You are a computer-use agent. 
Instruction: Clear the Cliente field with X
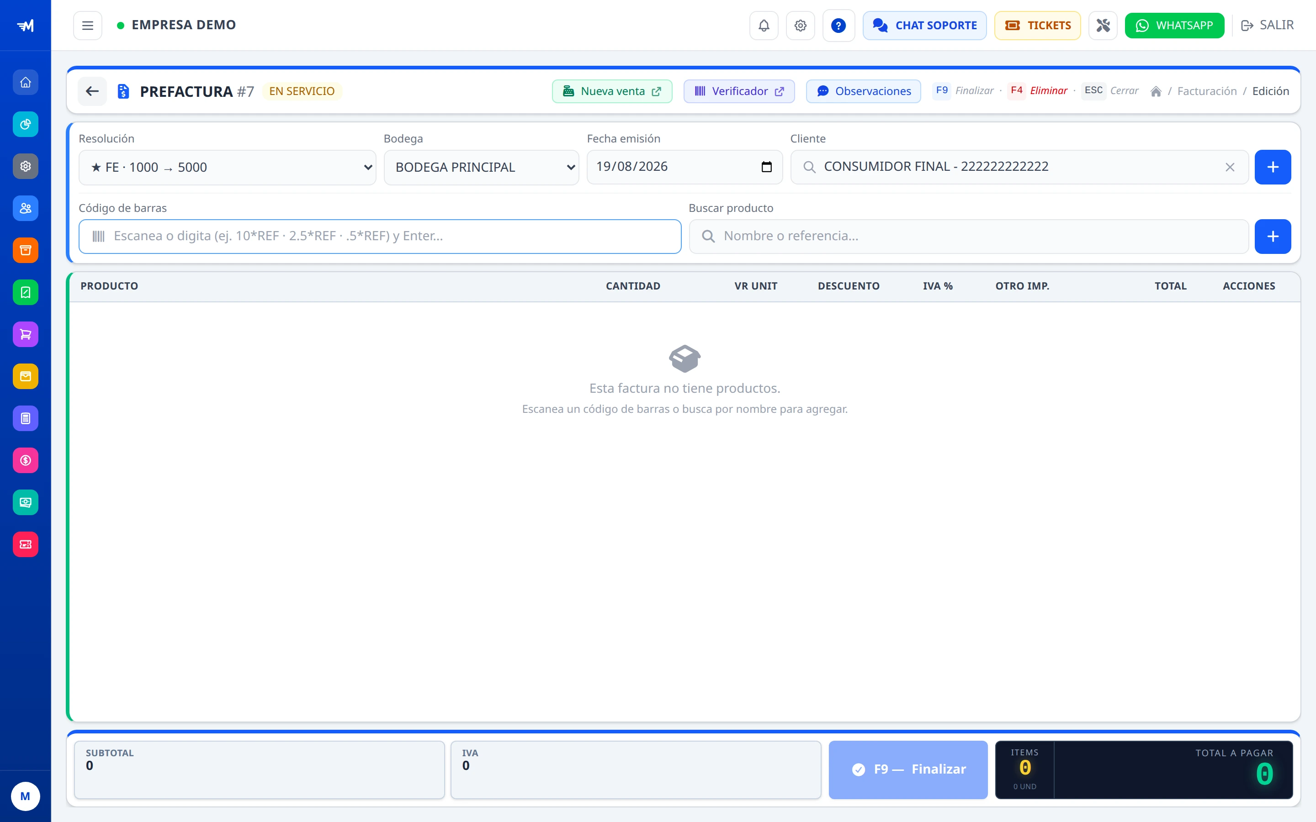[1230, 168]
